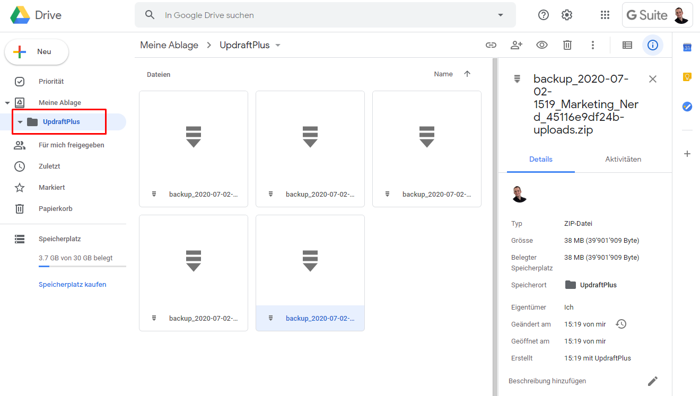Screen dimensions: 700x396
Task: Toggle the details info panel button
Action: 653,45
